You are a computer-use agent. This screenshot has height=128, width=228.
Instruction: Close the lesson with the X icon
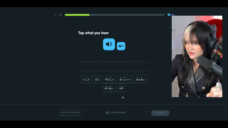pyautogui.click(x=55, y=15)
